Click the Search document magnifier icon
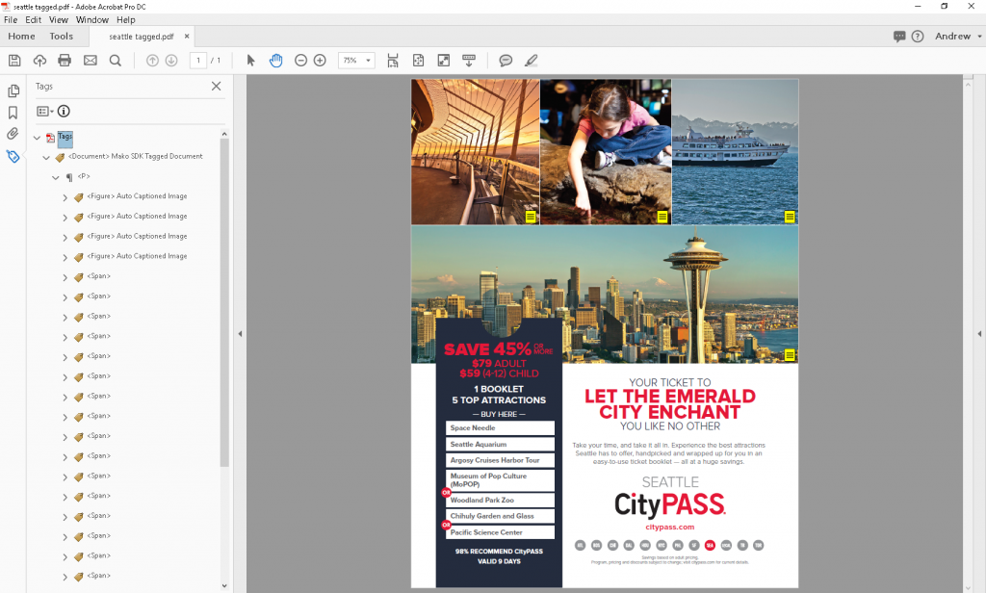The width and height of the screenshot is (986, 593). pos(116,60)
